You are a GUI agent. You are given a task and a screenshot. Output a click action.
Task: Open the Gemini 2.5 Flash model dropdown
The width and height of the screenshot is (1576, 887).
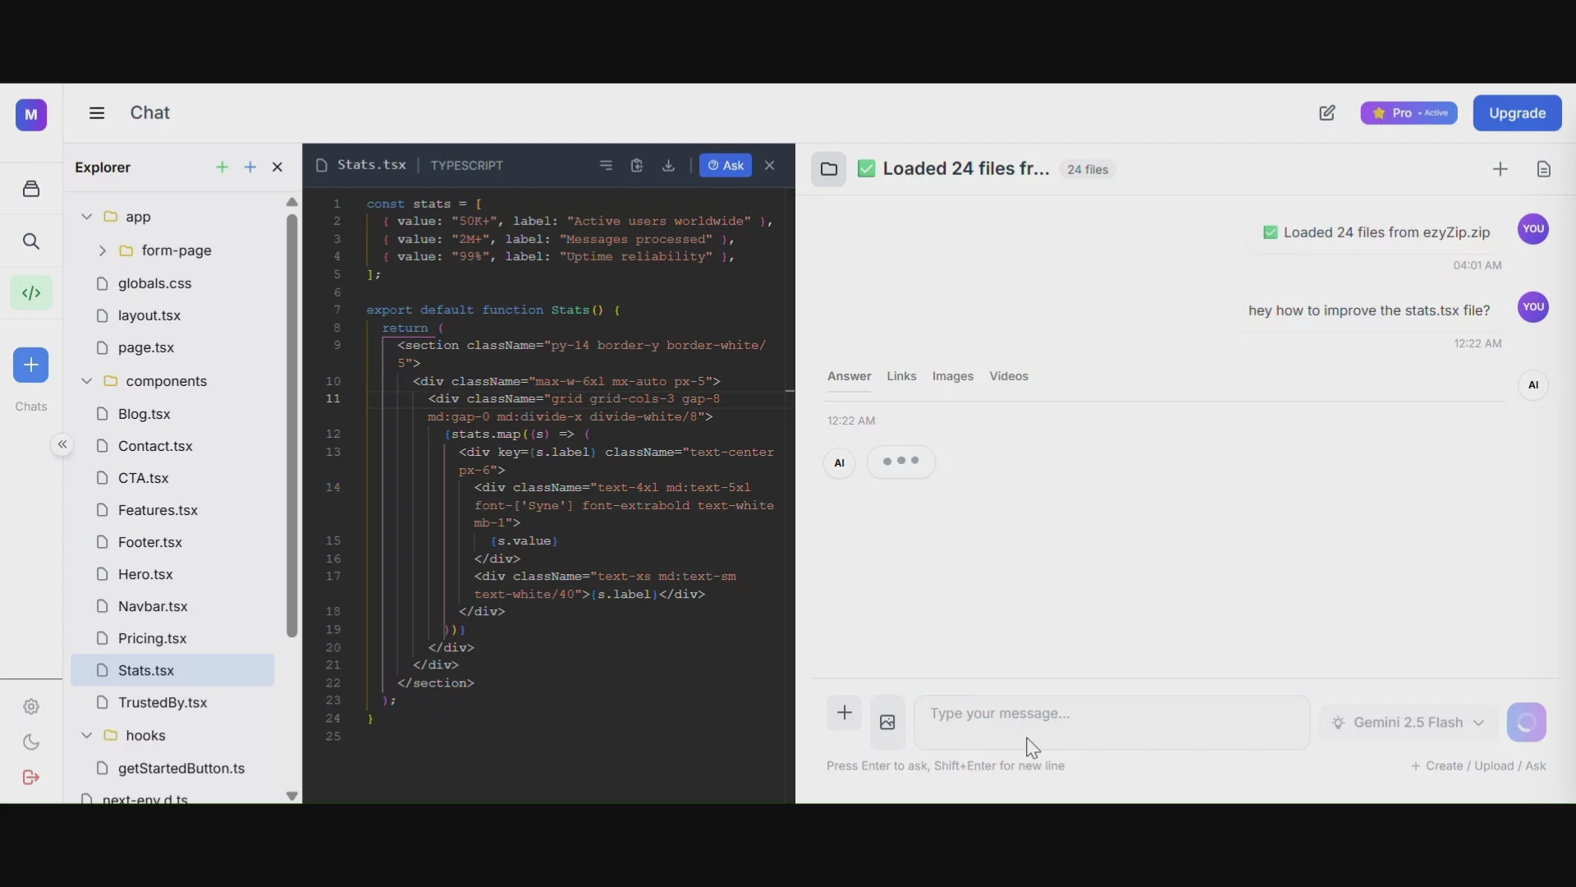click(1409, 723)
